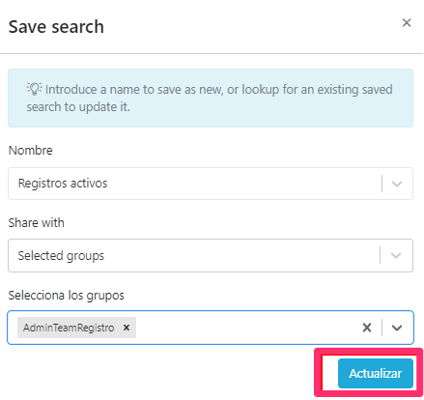
Task: Click the Share with label
Action: (37, 223)
